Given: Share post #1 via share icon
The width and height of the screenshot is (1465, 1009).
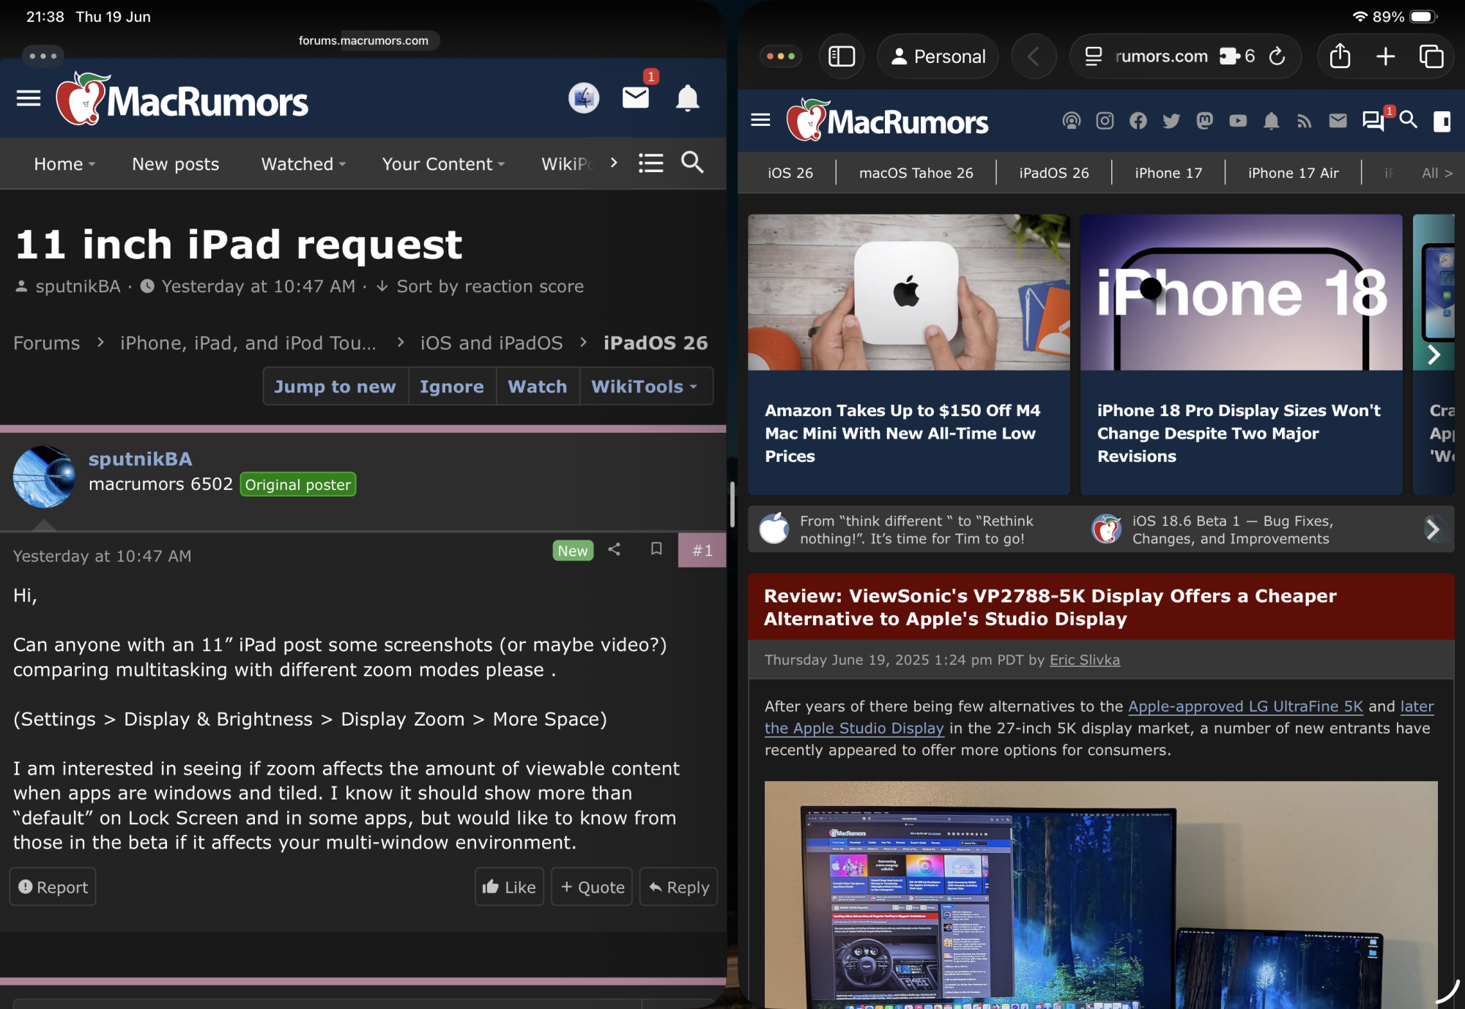Looking at the screenshot, I should tap(615, 549).
